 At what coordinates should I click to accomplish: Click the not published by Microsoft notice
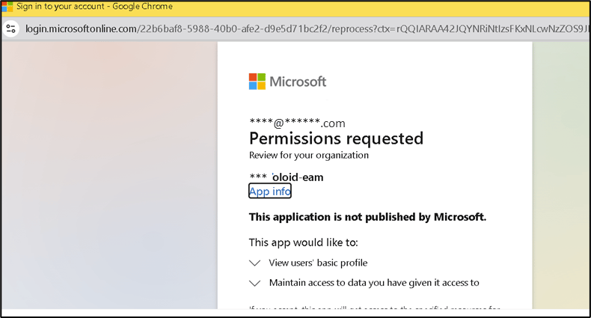click(367, 217)
